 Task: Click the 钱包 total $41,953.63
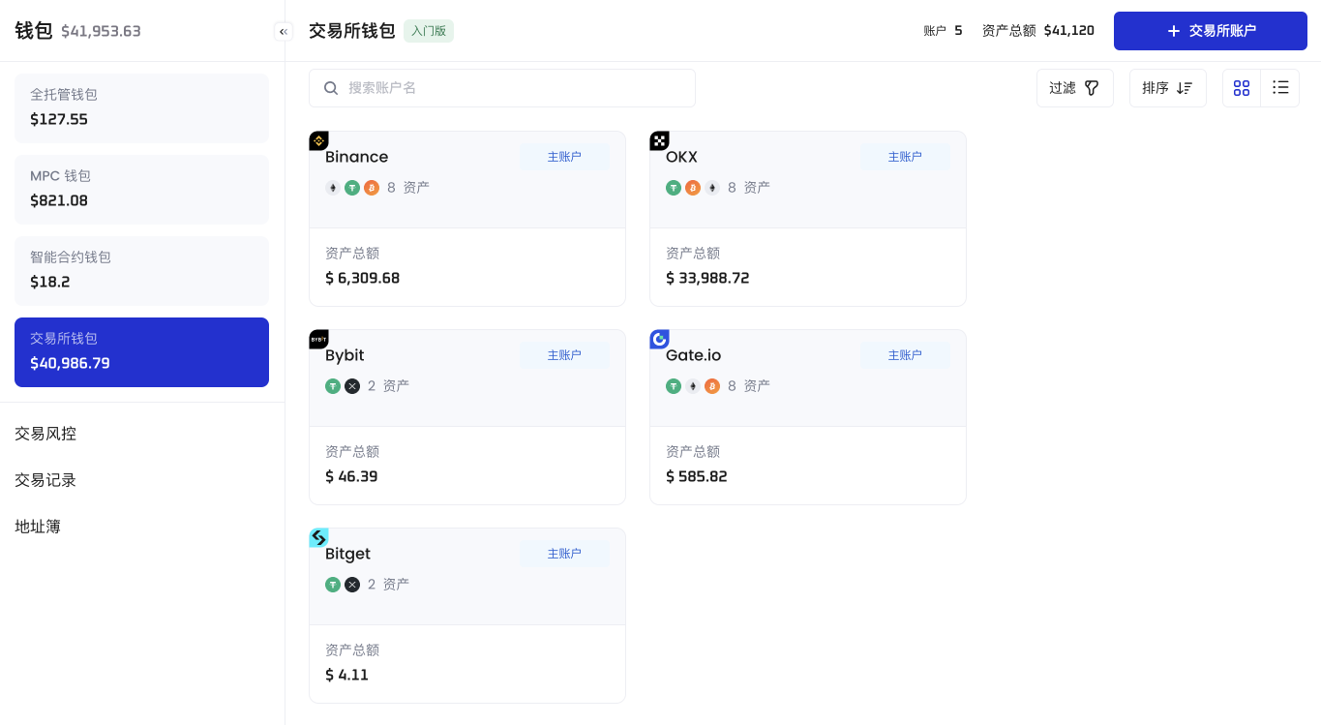[101, 31]
